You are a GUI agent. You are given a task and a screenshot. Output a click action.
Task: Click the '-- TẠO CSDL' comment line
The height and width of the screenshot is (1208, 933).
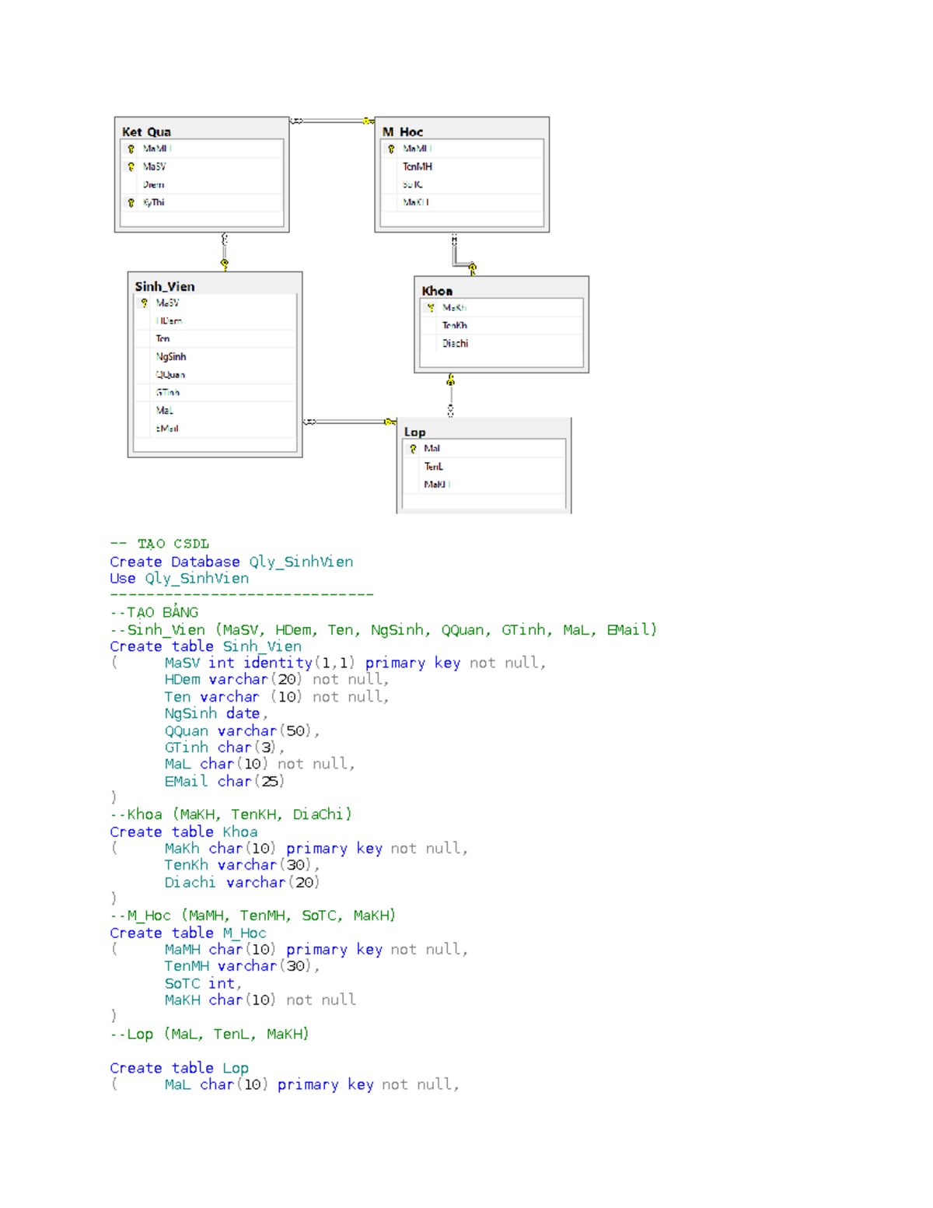[x=159, y=544]
